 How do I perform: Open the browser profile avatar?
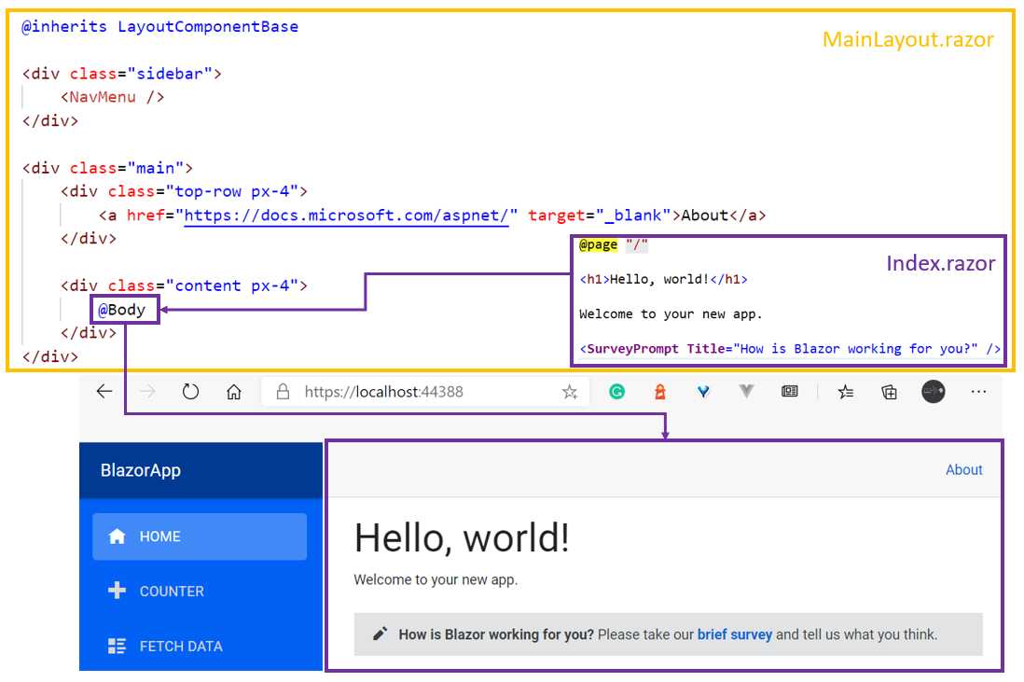pos(933,393)
